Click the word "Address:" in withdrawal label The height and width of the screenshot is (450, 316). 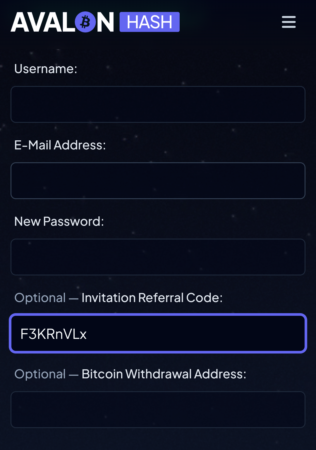tap(220, 374)
